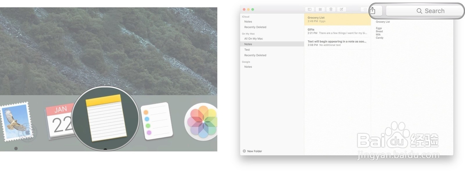Screen dimensions: 465x171
Task: Click the 'Grocery List' title in the note body
Action: (x=383, y=22)
